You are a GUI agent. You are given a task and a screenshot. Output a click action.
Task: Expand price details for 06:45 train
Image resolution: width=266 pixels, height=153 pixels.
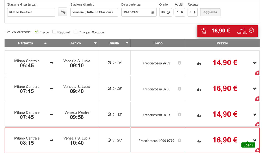coord(255,63)
